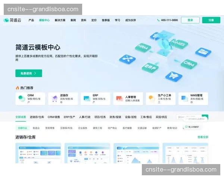Click the 进销存 card icon
Image resolution: width=224 pixels, height=179 pixels.
pyautogui.click(x=54, y=98)
